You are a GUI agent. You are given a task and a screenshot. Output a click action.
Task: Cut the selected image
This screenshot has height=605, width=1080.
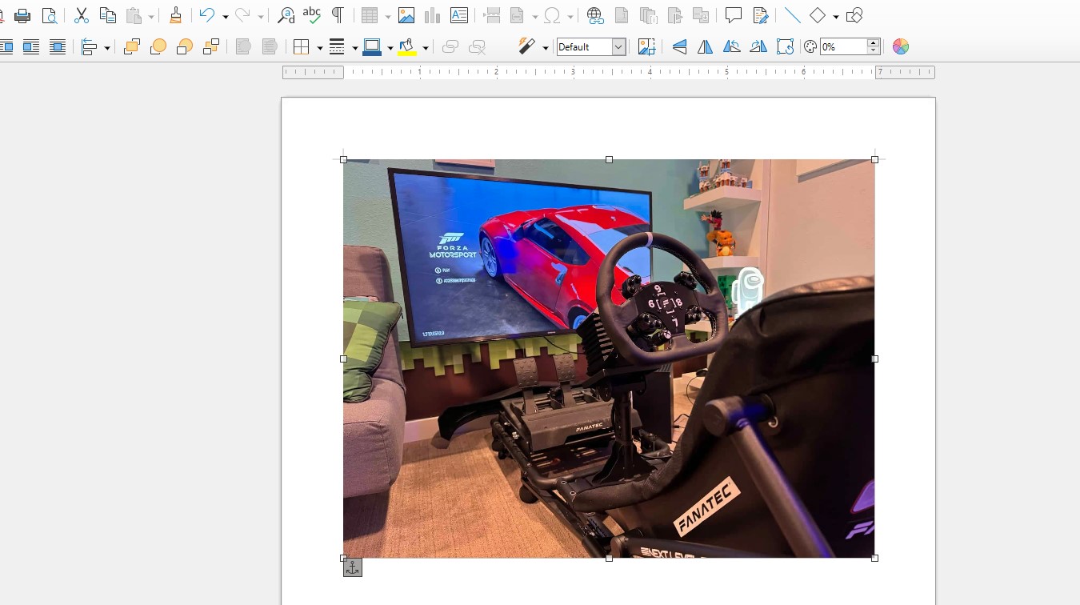[x=81, y=15]
